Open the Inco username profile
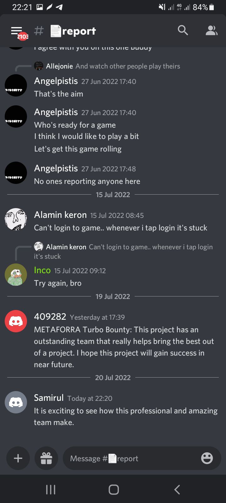Image resolution: width=226 pixels, height=503 pixels. (x=42, y=270)
